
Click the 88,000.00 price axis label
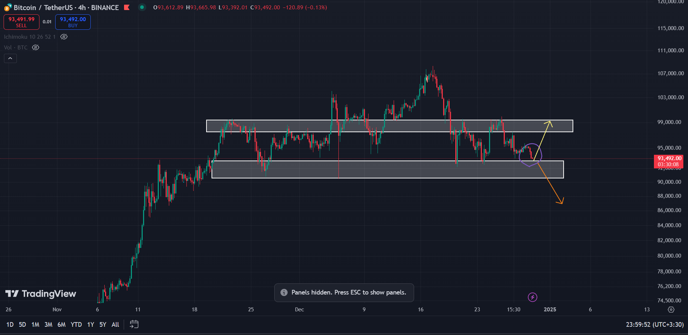coord(669,196)
